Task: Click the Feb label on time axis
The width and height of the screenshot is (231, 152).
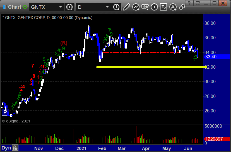Action: point(102,148)
